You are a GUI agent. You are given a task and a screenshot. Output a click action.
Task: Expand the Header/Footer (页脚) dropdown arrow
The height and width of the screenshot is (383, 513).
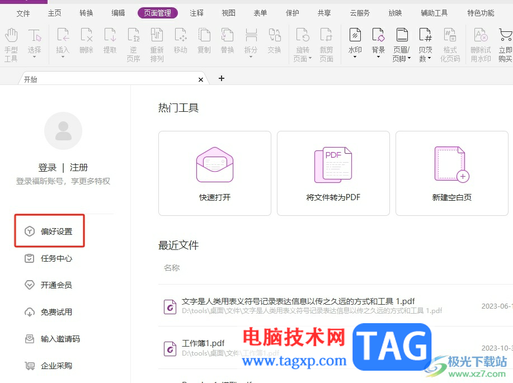(x=410, y=59)
